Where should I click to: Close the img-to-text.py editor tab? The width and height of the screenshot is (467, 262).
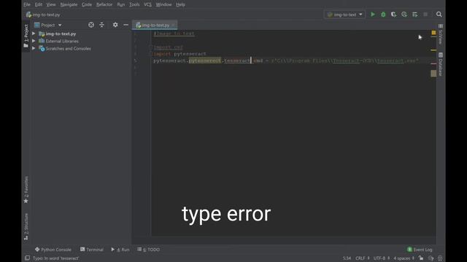pyautogui.click(x=174, y=25)
